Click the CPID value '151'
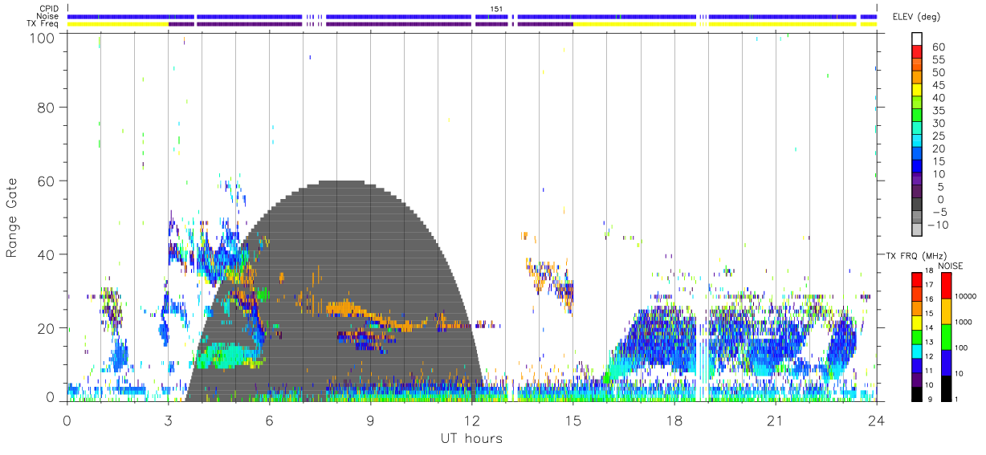 pos(496,8)
